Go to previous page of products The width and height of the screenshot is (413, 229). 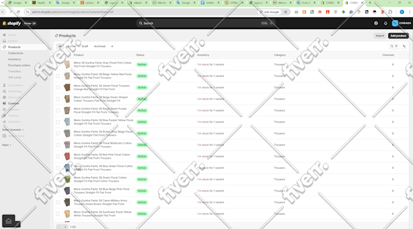(59, 227)
